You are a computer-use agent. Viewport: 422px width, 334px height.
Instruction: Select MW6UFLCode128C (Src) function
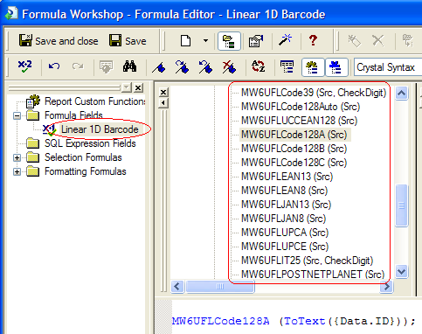click(294, 163)
